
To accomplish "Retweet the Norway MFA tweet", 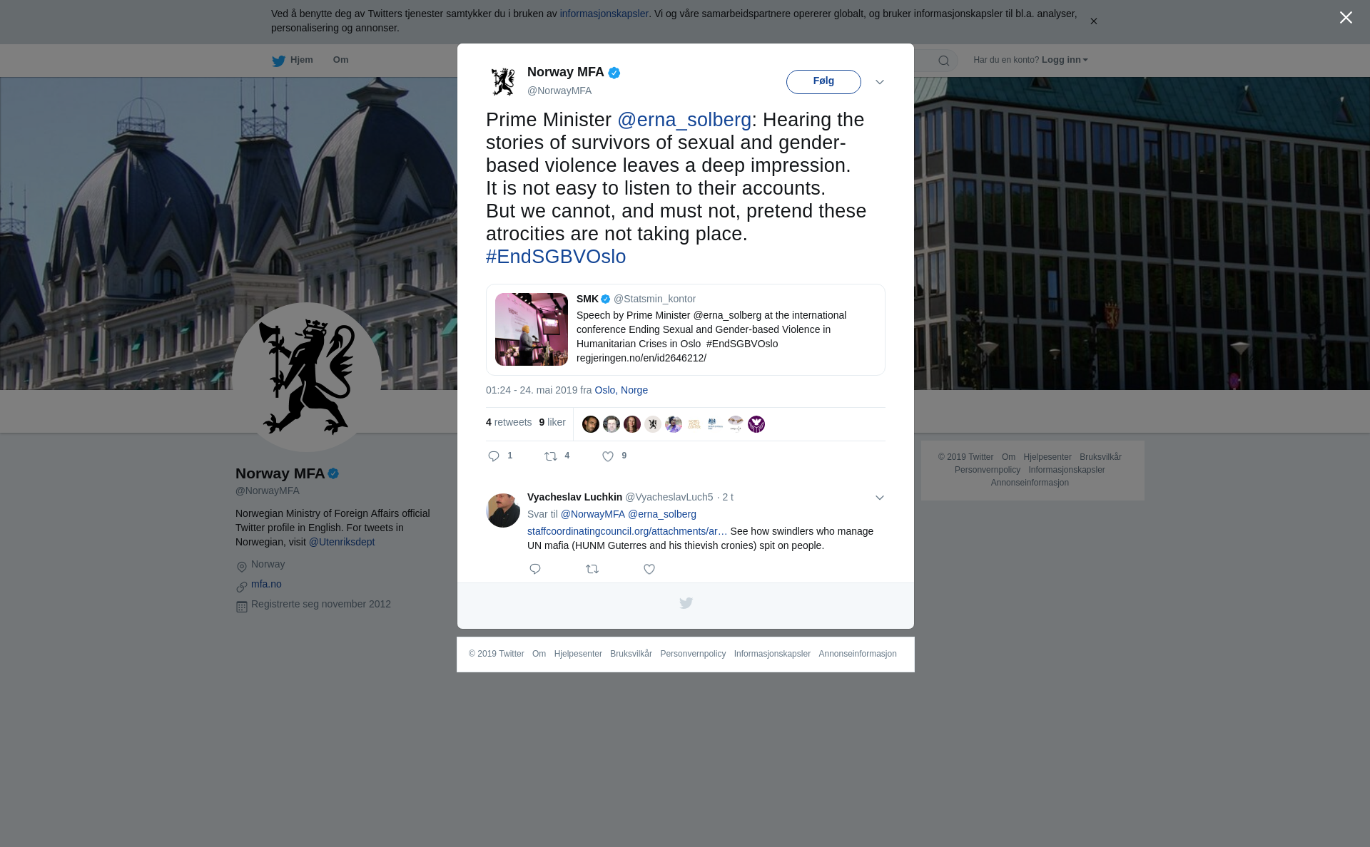I will coord(551,456).
